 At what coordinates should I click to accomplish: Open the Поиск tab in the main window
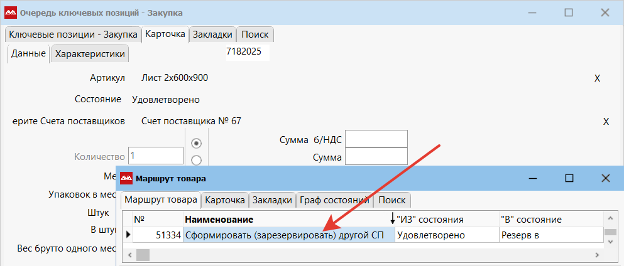(255, 35)
